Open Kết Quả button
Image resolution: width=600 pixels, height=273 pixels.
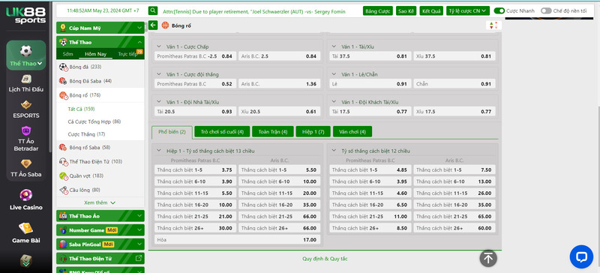point(431,10)
